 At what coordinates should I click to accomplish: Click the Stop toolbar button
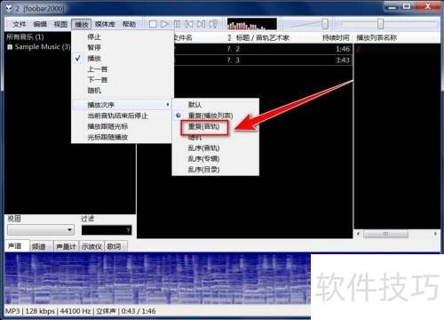(x=153, y=24)
